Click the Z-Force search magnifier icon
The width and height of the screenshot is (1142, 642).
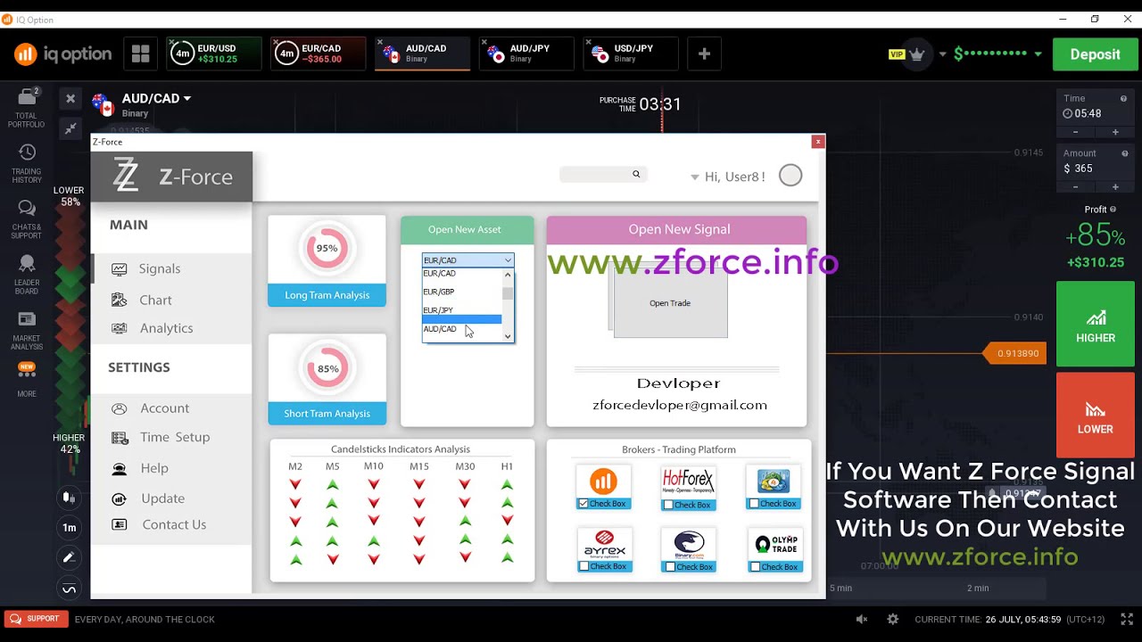point(636,174)
